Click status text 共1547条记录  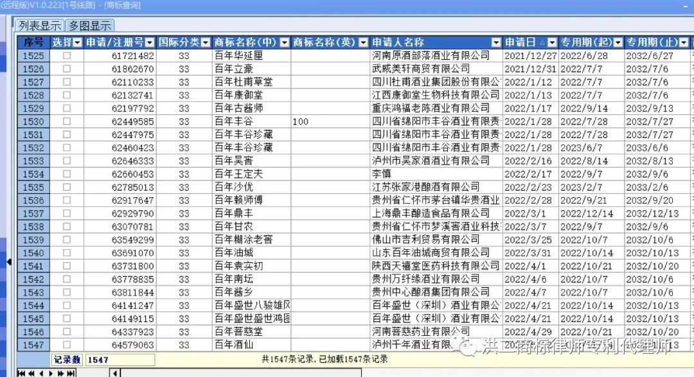pos(289,359)
